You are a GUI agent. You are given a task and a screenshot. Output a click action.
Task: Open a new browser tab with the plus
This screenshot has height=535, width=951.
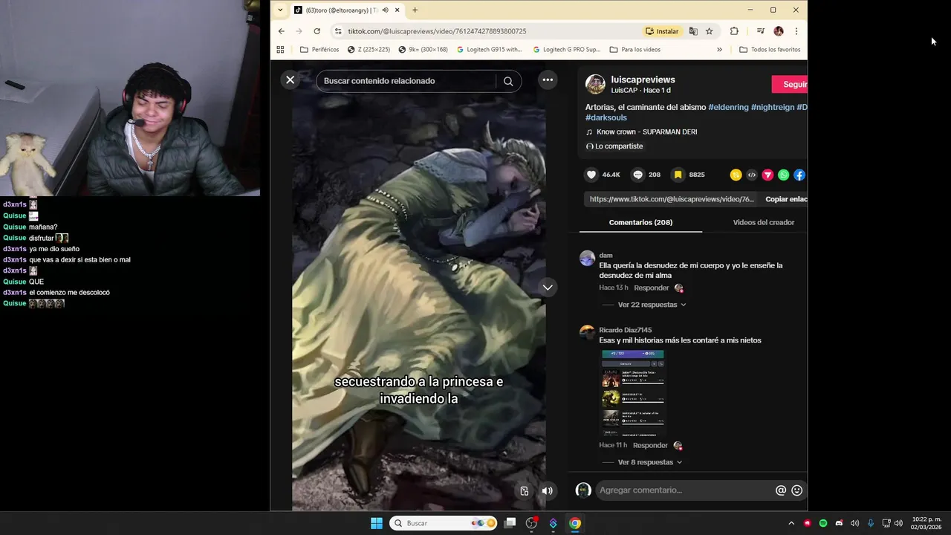coord(415,10)
